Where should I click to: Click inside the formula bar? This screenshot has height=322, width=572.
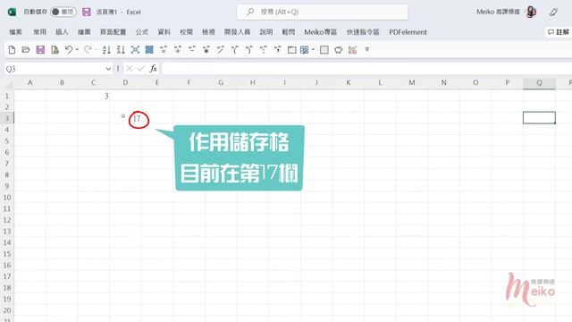click(366, 69)
